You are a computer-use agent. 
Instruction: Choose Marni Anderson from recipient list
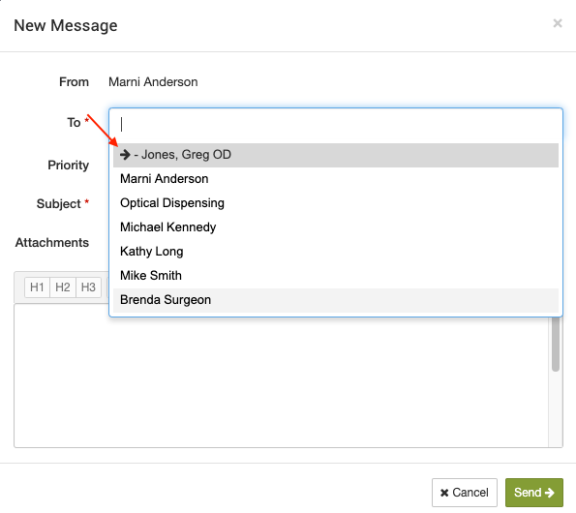pyautogui.click(x=336, y=179)
